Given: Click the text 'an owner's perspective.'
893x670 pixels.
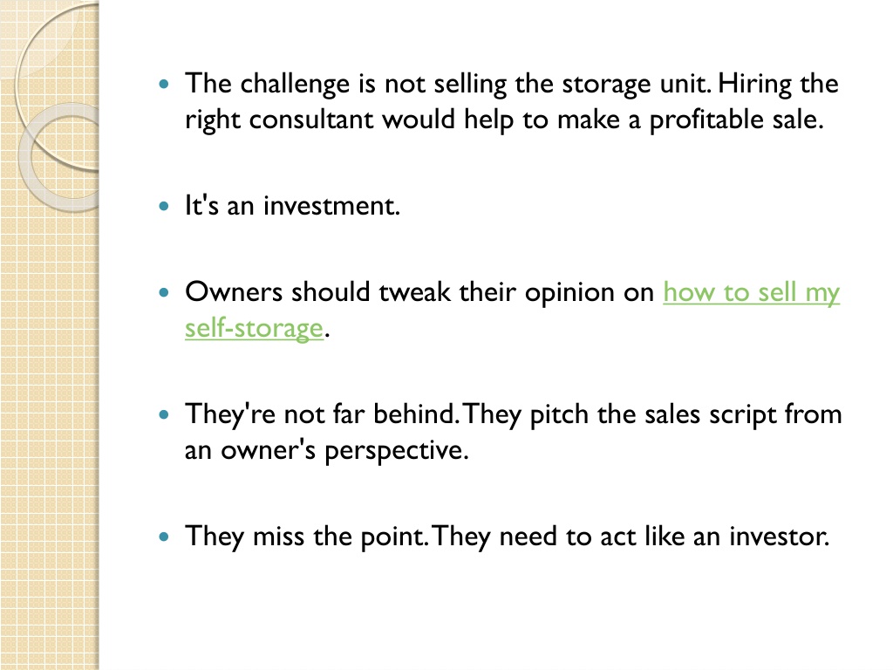Looking at the screenshot, I should pos(326,451).
